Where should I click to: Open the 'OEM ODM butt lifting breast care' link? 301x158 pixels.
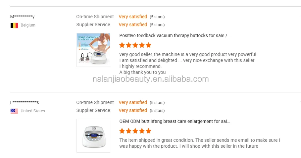(x=175, y=121)
